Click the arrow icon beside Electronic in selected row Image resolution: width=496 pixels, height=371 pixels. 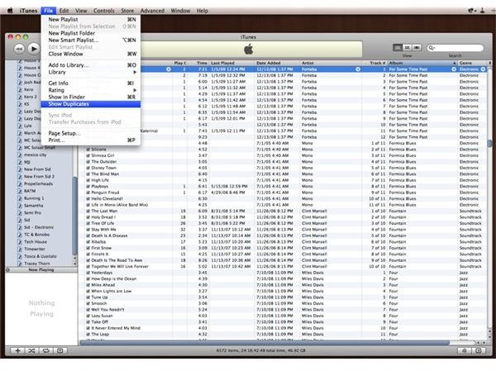[483, 69]
